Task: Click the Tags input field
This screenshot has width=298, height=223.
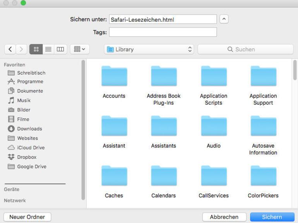Action: point(163,32)
